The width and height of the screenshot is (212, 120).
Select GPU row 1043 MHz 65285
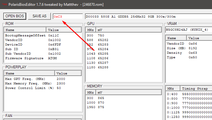click(x=124, y=54)
